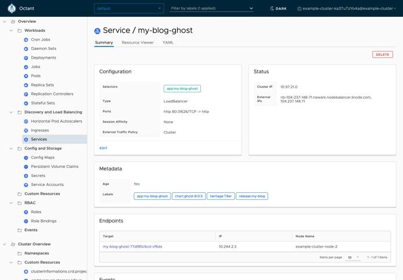The height and width of the screenshot is (280, 403).
Task: Collapse the Workloads tree section
Action: [11, 30]
